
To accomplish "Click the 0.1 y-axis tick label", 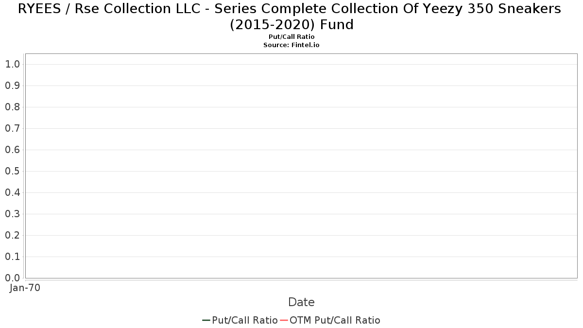I will tap(12, 257).
